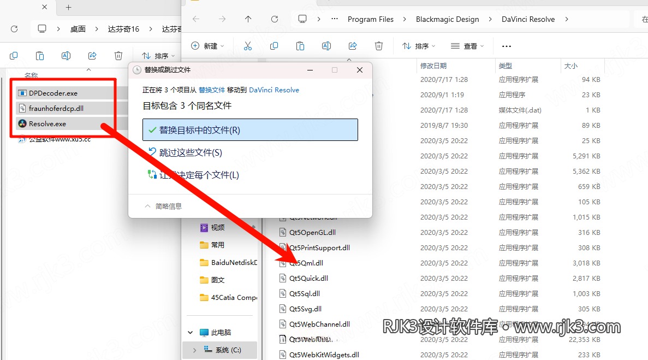This screenshot has width=648, height=360.
Task: Choose 替换目标中的文件(R) option
Action: click(250, 130)
